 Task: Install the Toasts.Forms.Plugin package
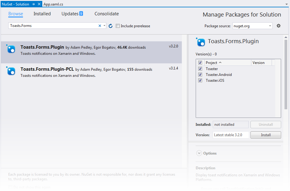click(x=266, y=135)
